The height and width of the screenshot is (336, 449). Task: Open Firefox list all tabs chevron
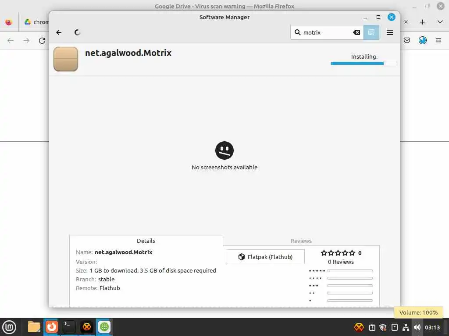pos(440,22)
